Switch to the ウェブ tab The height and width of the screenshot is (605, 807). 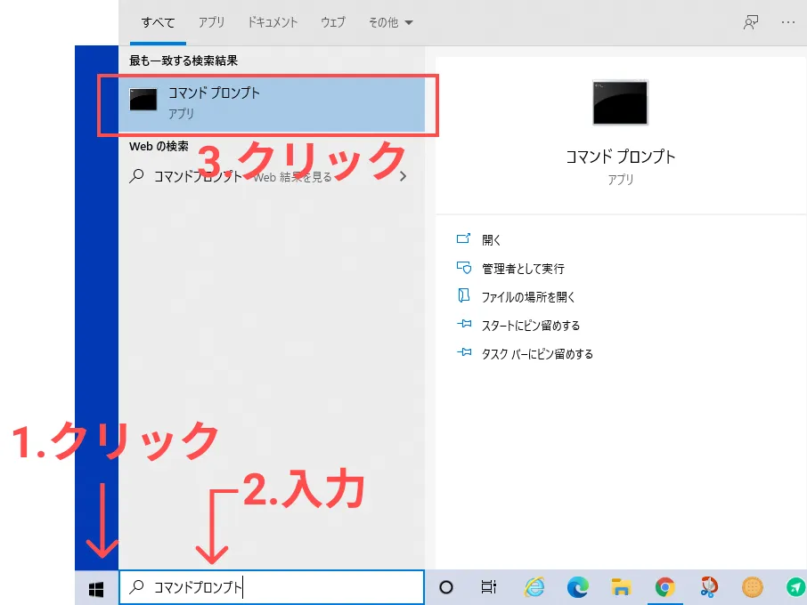(333, 22)
